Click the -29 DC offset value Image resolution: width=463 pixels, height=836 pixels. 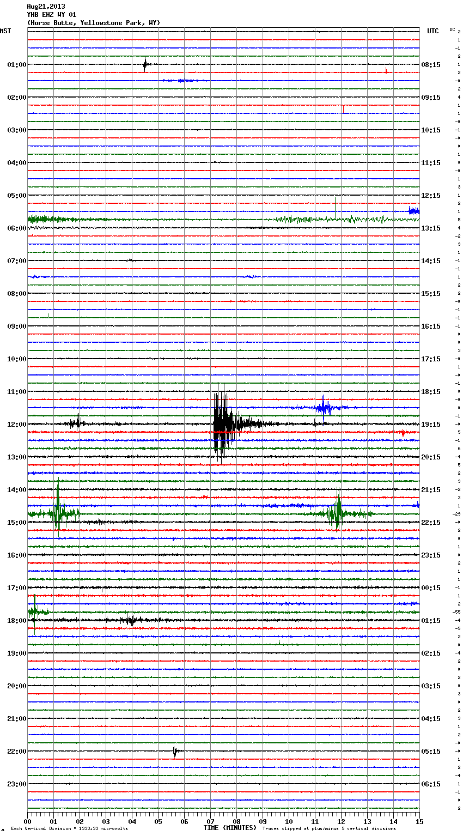[x=456, y=514]
